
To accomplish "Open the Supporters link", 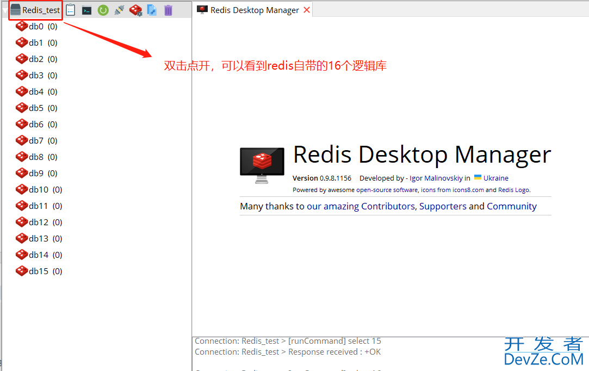I will (x=443, y=206).
